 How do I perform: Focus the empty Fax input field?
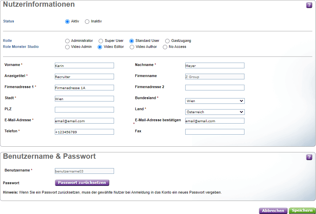pos(215,132)
